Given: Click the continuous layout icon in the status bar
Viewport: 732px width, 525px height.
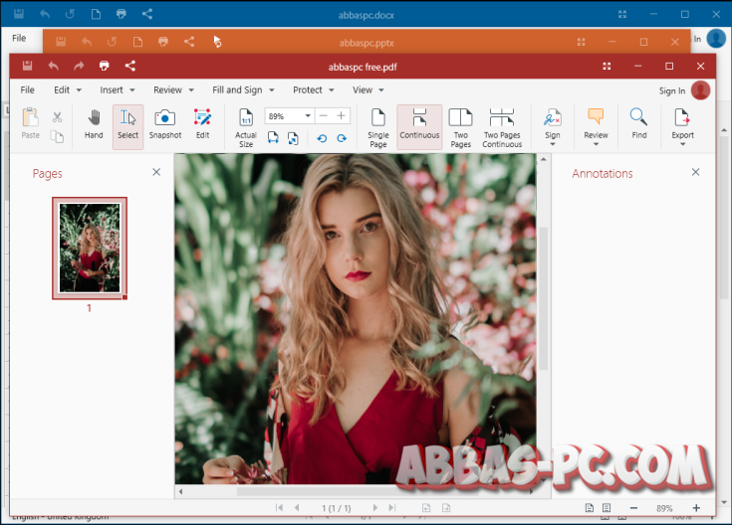Looking at the screenshot, I should pyautogui.click(x=607, y=508).
